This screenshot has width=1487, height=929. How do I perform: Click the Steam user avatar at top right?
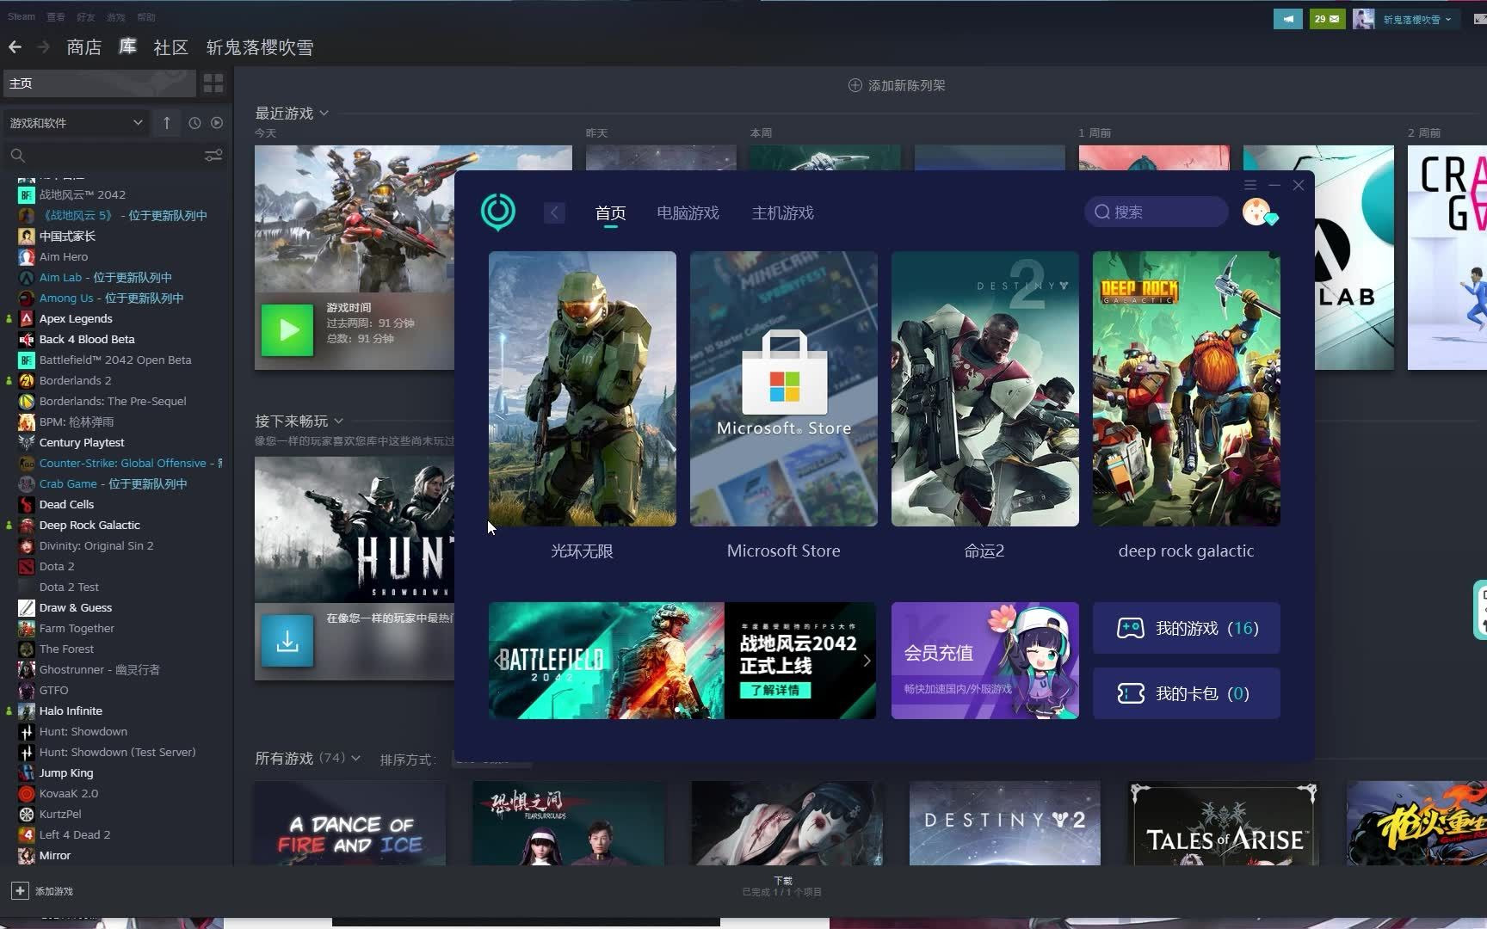tap(1363, 19)
